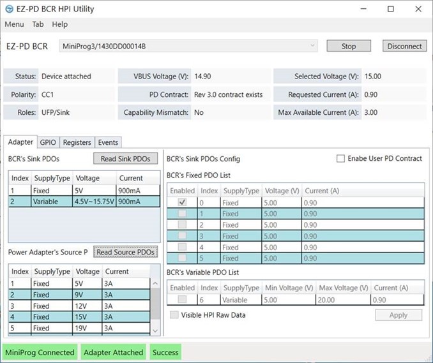Click the Voltage column header in Sink PDOs
This screenshot has width=433, height=363.
95,178
